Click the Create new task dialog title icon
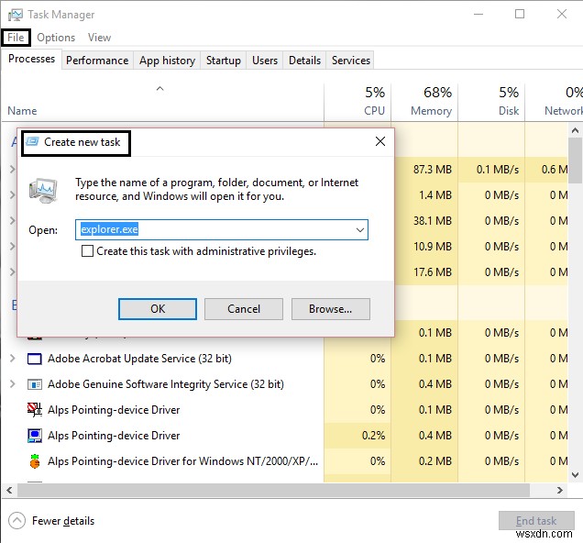 pos(32,141)
